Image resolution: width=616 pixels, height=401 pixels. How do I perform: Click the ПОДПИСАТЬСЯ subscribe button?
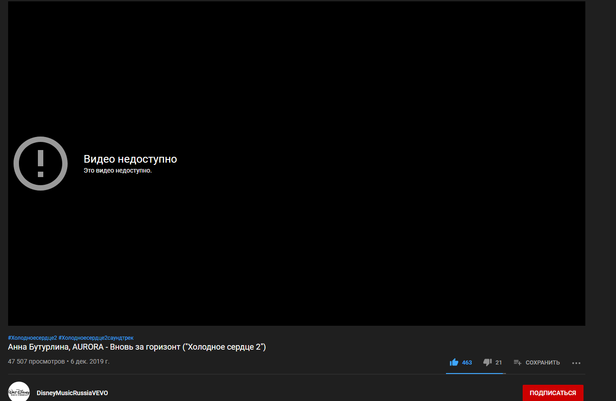pyautogui.click(x=553, y=393)
